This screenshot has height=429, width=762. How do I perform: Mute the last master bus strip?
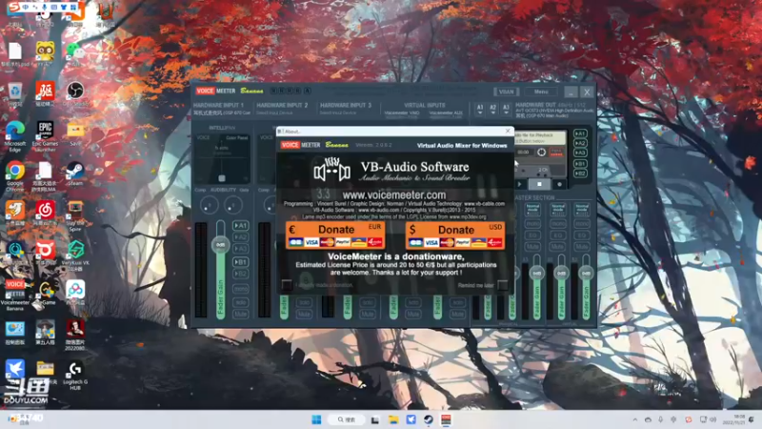point(582,247)
